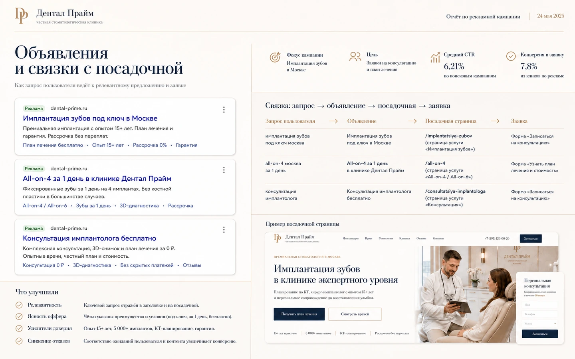
Task: Click the Запрос пользователя column header
Action: click(290, 121)
